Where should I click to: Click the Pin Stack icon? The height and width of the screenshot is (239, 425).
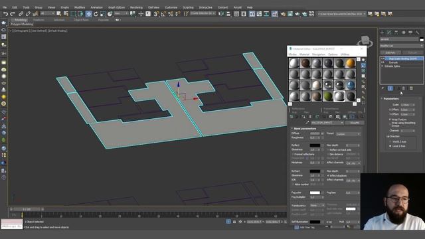382,88
